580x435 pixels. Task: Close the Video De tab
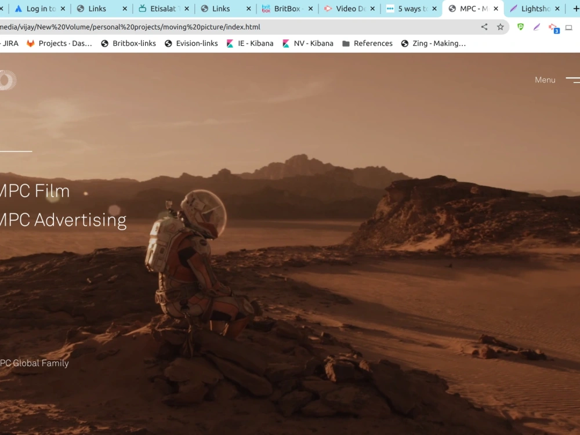point(372,9)
